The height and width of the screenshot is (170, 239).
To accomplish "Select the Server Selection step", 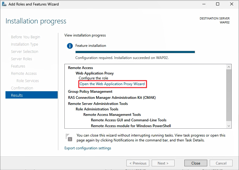I will (24, 51).
